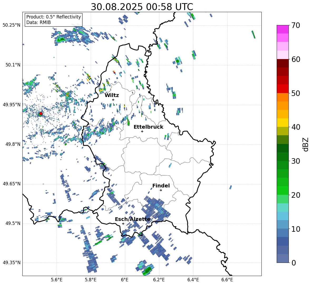
Task: Click the 49.35°N latitude label
Action: (12, 263)
